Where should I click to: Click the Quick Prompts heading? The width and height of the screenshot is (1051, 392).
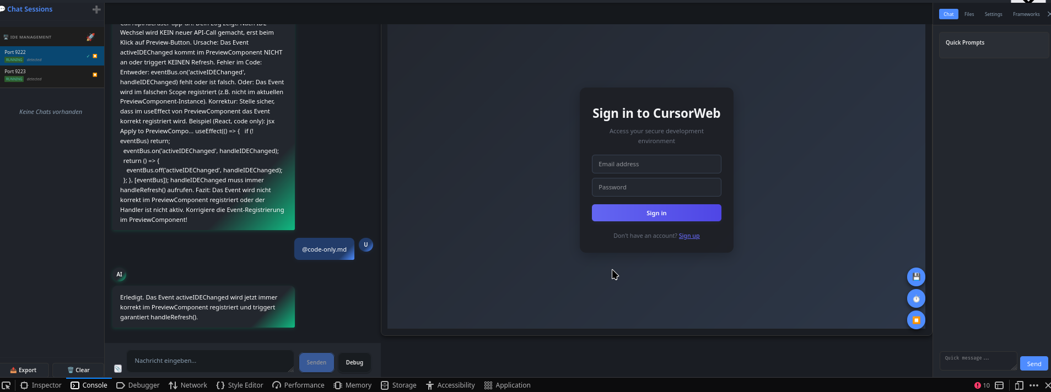click(x=964, y=42)
